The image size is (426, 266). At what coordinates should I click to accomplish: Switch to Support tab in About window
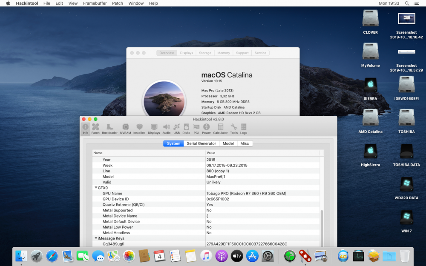click(x=242, y=53)
